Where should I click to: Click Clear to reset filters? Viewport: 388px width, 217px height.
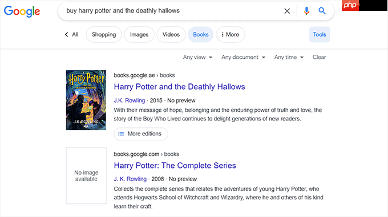[x=319, y=57]
